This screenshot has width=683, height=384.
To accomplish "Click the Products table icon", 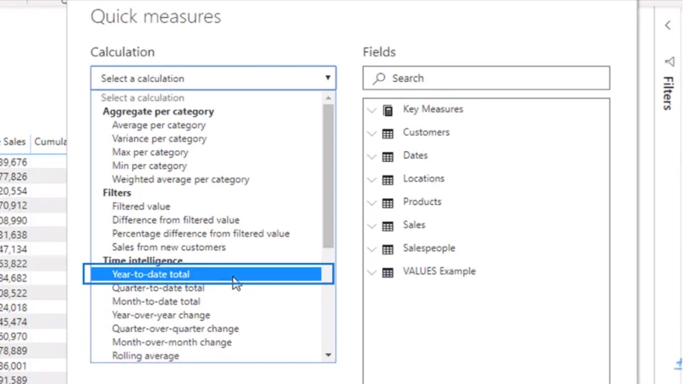I will (x=388, y=203).
